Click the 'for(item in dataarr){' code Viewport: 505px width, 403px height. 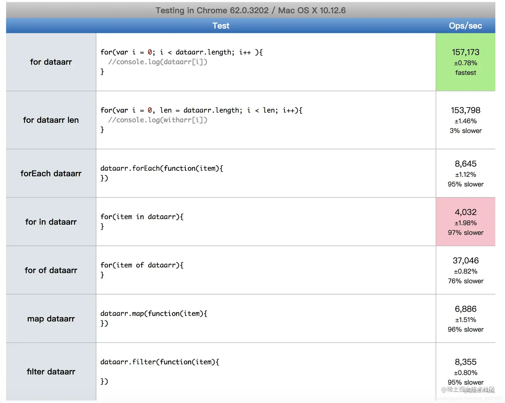click(x=142, y=217)
